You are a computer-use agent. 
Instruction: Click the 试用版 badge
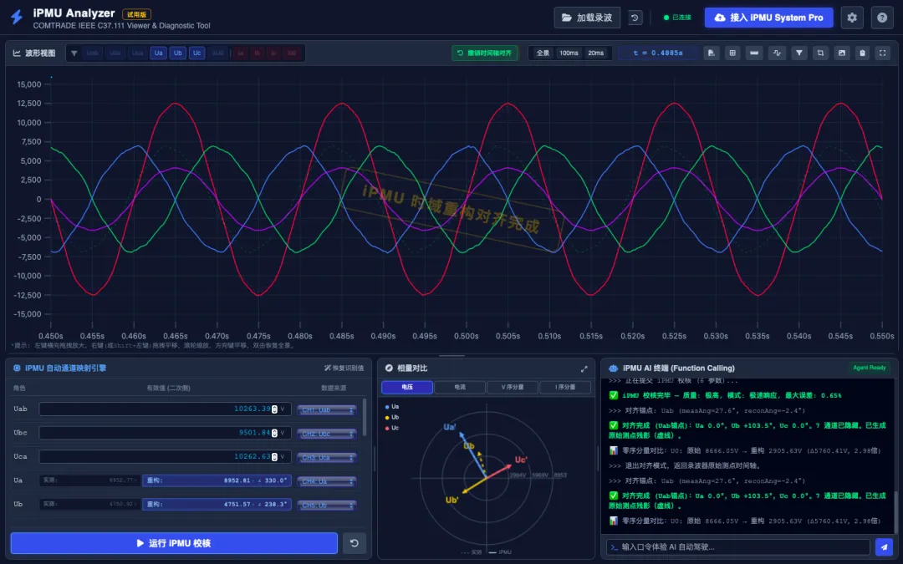(136, 14)
